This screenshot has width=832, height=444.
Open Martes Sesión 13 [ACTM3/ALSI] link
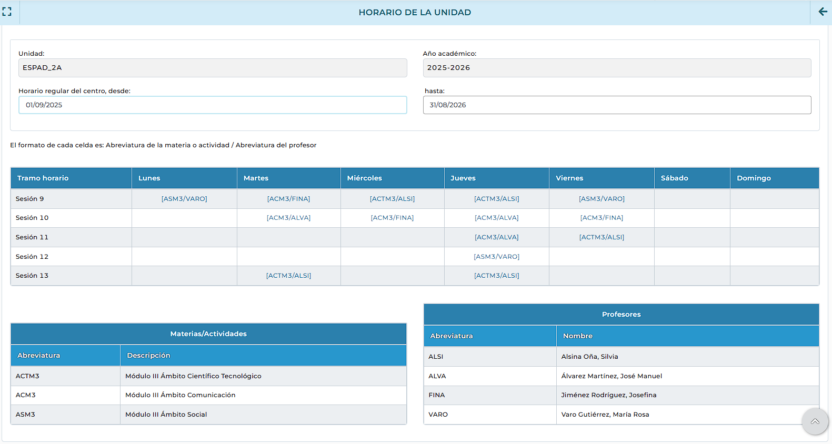pos(288,276)
